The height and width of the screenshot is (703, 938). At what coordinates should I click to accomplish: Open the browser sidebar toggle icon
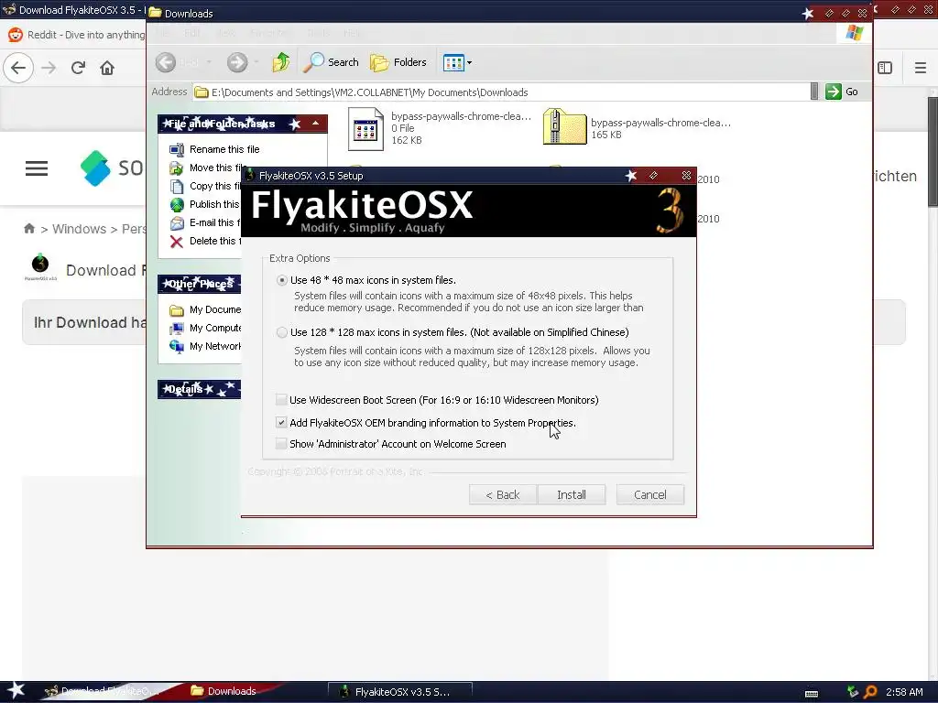tap(885, 68)
